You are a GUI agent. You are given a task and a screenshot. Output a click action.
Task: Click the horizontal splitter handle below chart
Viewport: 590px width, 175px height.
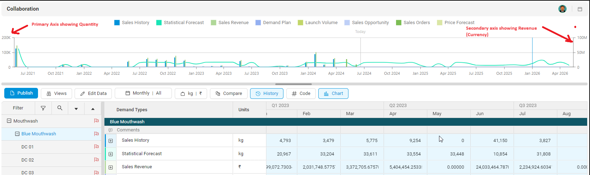coord(293,84)
